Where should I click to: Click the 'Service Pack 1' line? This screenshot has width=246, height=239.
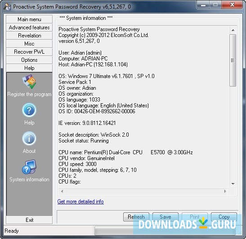(75, 82)
